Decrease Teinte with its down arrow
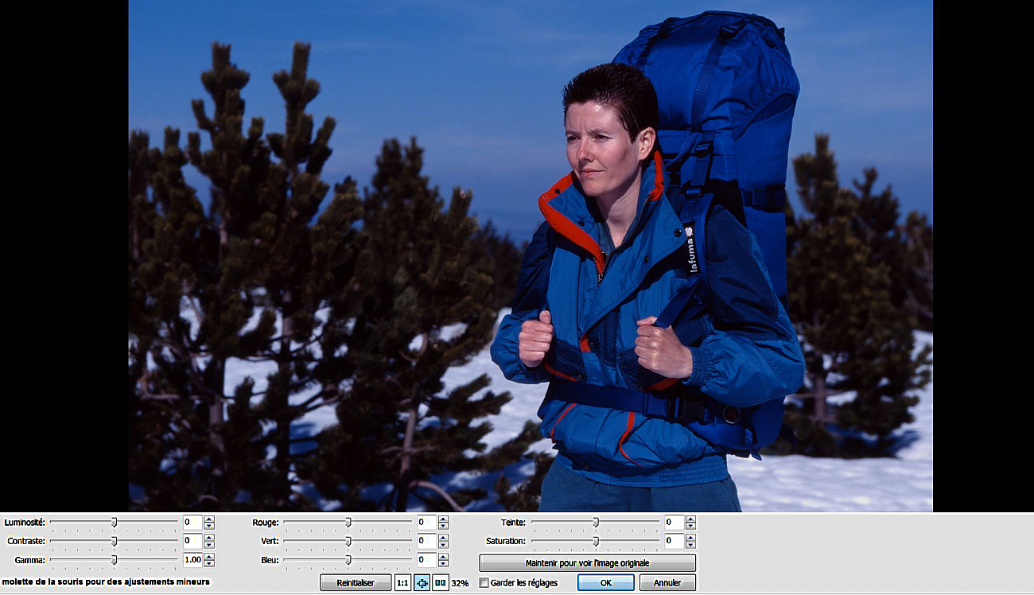This screenshot has width=1034, height=595. (690, 527)
